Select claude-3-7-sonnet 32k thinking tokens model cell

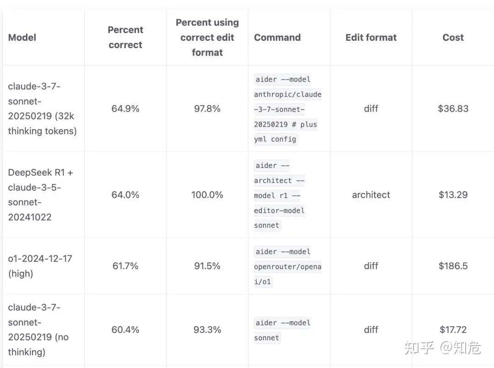click(x=43, y=108)
